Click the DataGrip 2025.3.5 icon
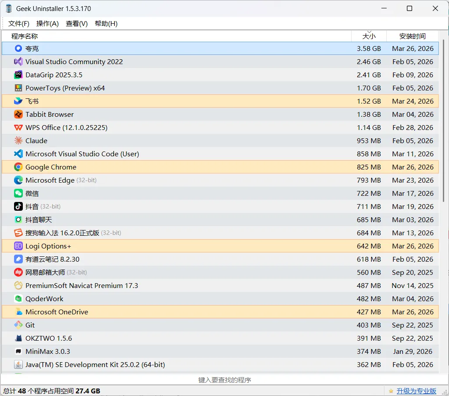The height and width of the screenshot is (396, 449). (x=18, y=75)
